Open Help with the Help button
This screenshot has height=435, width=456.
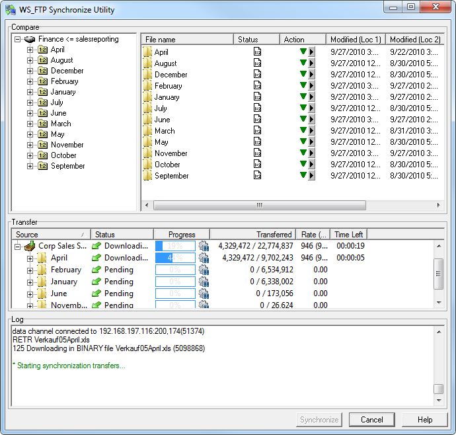pos(424,420)
